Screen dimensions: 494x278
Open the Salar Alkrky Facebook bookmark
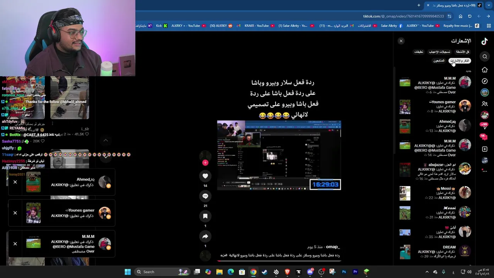coord(391,26)
